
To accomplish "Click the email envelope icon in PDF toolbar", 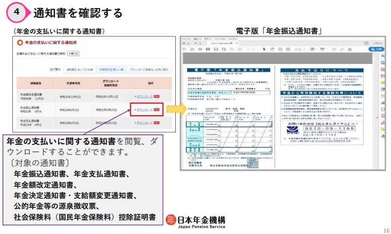I will click(216, 49).
